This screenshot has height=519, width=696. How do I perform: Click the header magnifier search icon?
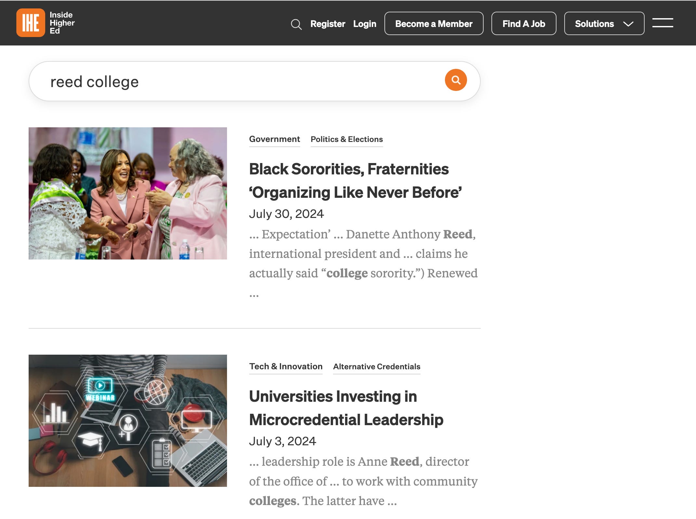296,24
